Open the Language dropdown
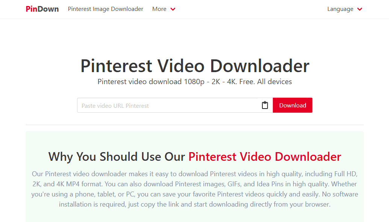 click(345, 9)
